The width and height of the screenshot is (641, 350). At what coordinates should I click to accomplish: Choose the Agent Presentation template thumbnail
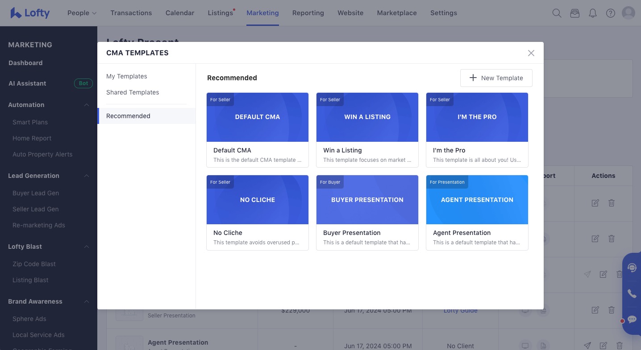point(477,200)
